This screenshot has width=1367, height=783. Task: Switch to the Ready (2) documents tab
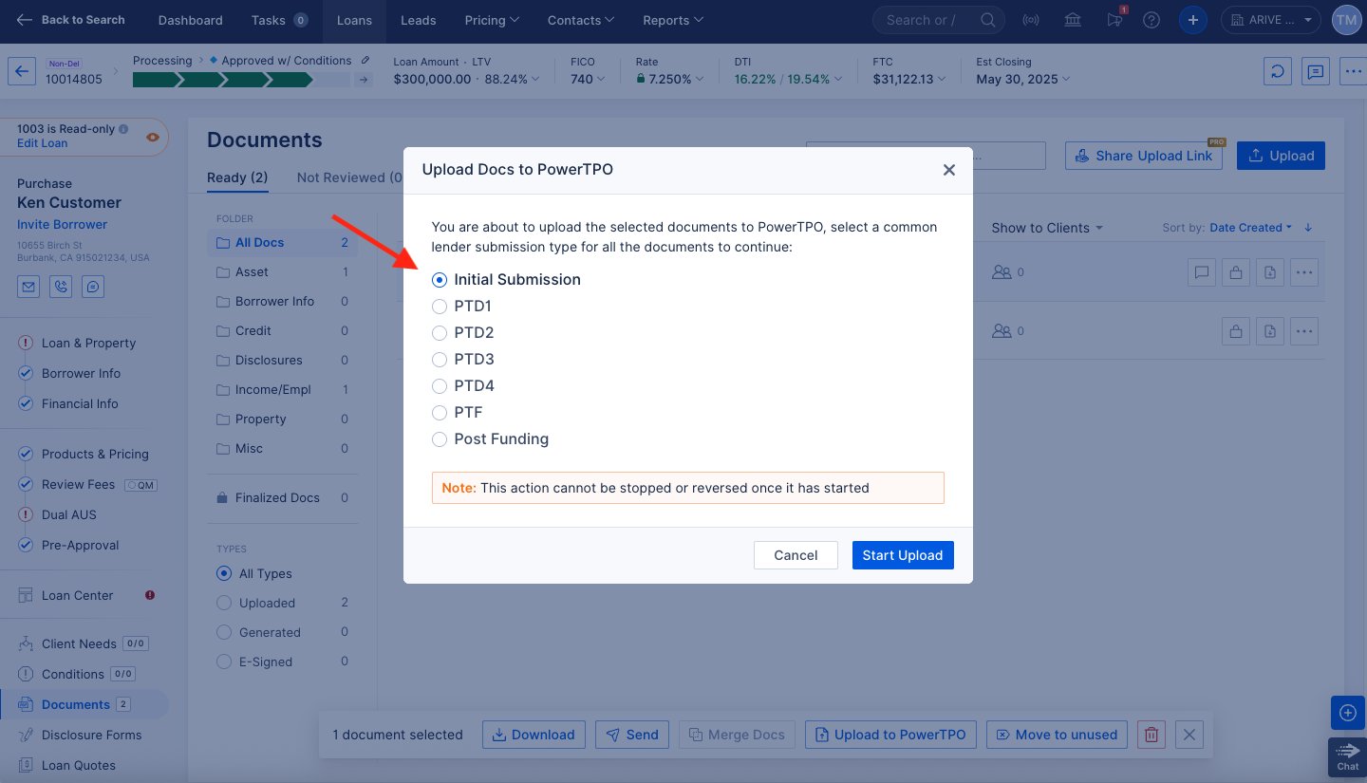click(237, 177)
